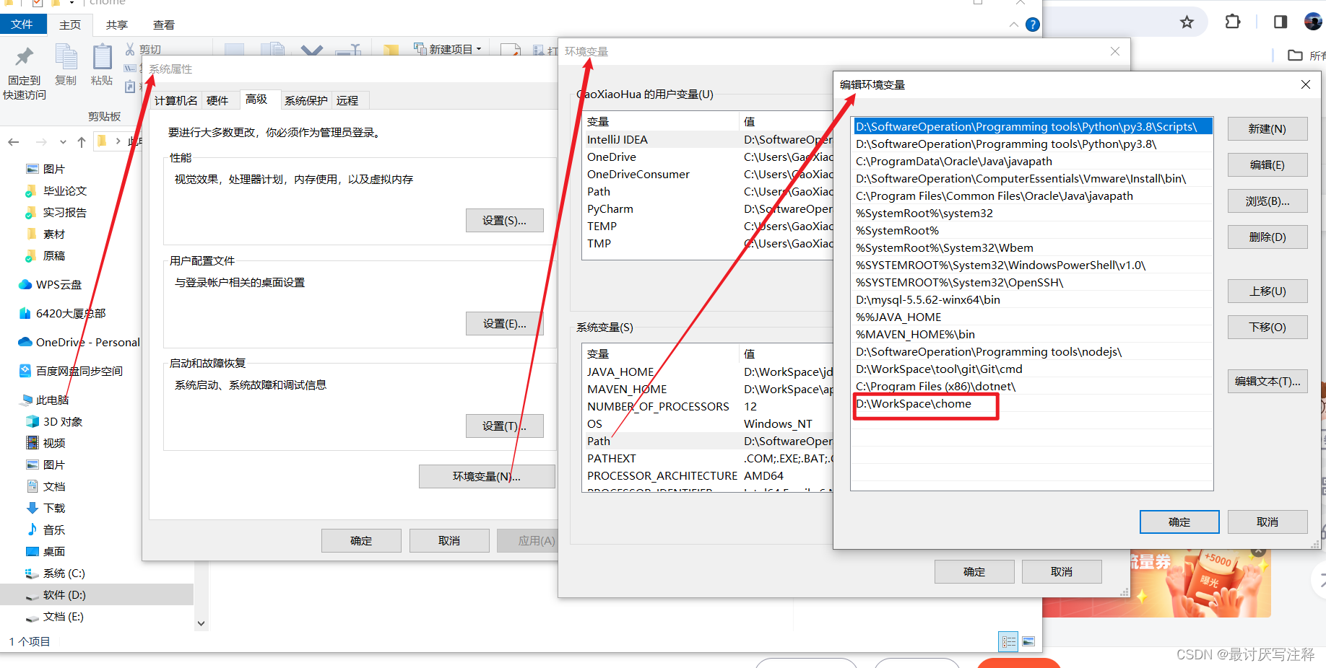Click the 环境变量(N) button
Viewport: 1326px width, 668px height.
[487, 476]
